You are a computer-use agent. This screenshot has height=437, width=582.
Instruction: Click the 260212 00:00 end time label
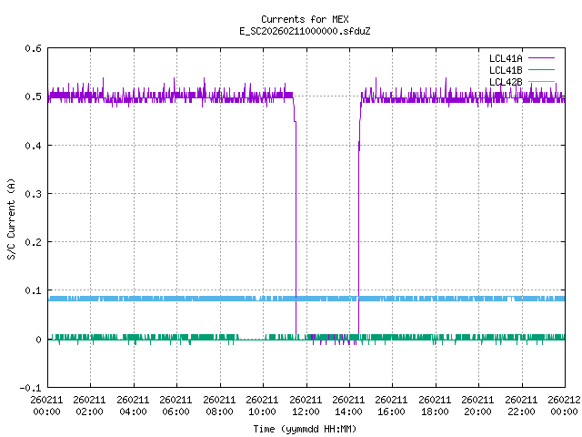564,404
